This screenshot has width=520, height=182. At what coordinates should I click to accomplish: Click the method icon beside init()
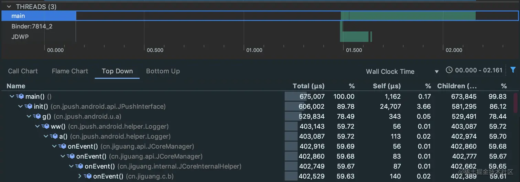[x=28, y=107]
